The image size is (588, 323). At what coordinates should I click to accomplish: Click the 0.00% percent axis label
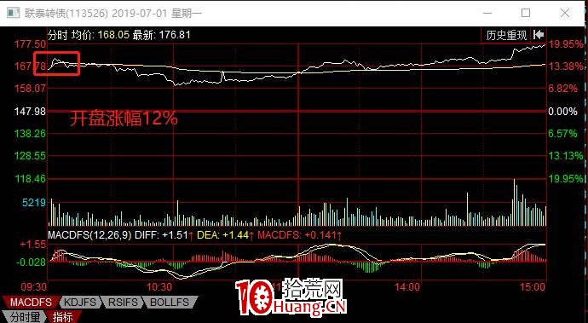click(x=562, y=112)
